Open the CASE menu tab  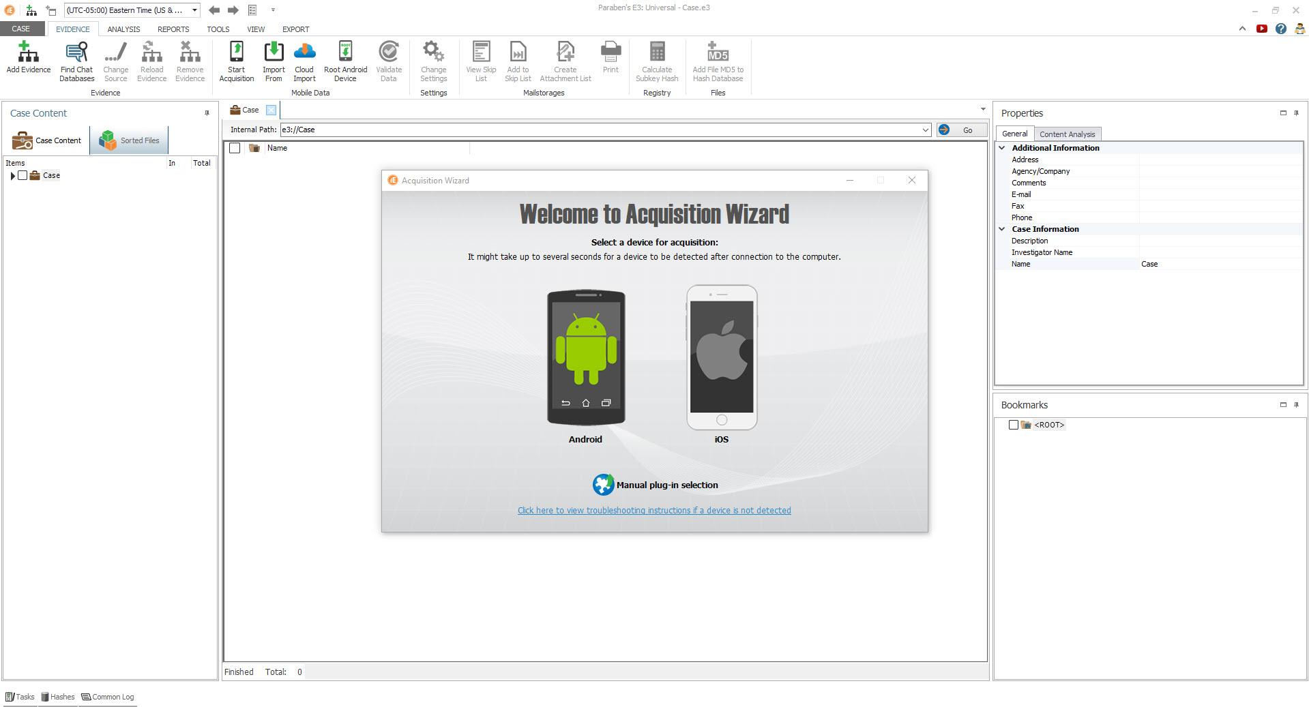point(20,29)
